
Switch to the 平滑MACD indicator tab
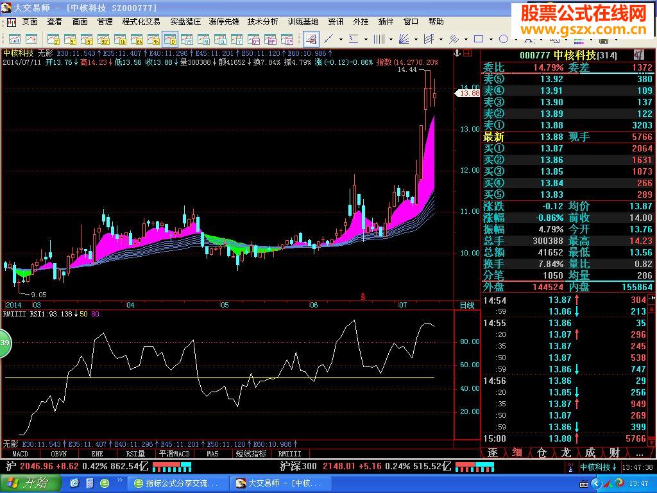[x=175, y=454]
